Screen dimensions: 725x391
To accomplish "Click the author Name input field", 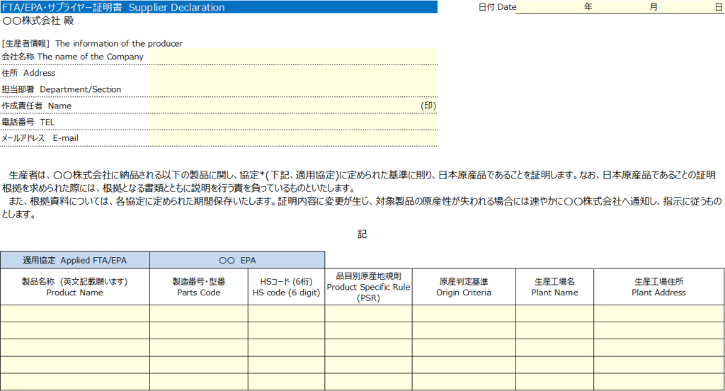I will (283, 106).
